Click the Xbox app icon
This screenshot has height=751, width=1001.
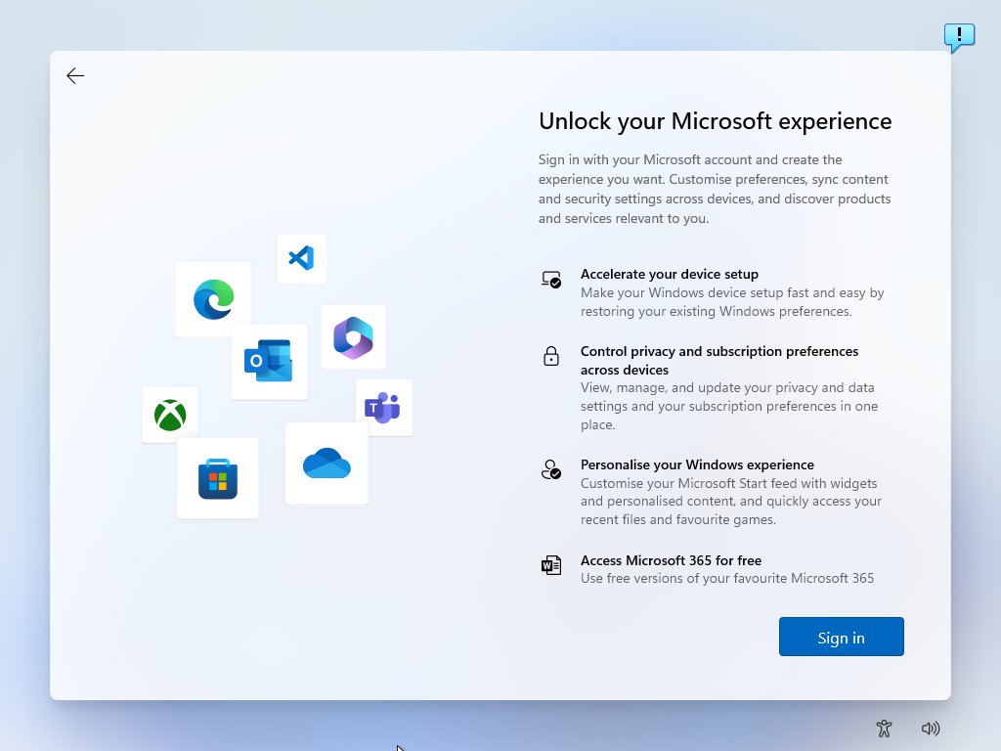coord(169,415)
